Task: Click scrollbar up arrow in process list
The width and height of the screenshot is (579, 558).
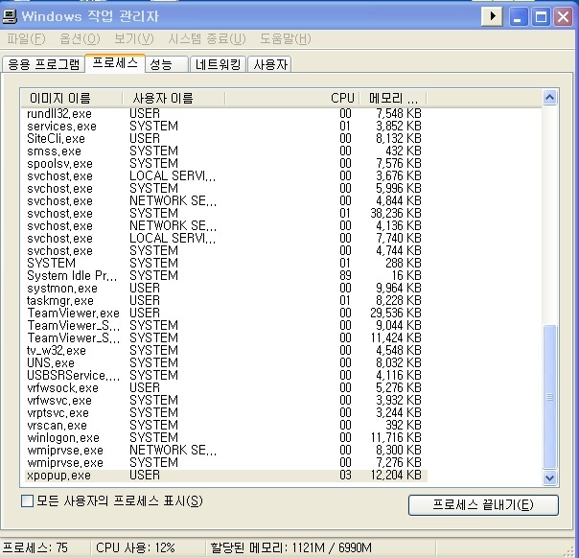Action: [550, 98]
